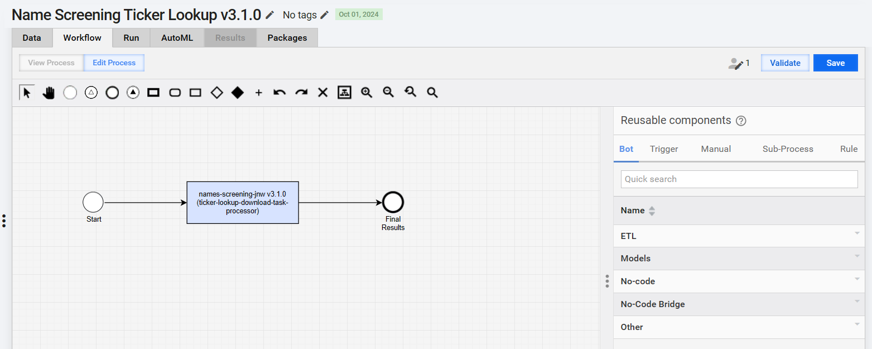Click the plus icon in toolbar
Screen dimensions: 872x349
point(258,93)
